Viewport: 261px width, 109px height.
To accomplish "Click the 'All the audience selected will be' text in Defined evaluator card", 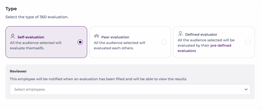I will 206,40.
